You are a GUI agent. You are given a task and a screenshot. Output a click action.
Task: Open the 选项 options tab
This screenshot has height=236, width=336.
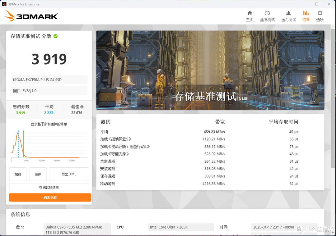pos(320,16)
